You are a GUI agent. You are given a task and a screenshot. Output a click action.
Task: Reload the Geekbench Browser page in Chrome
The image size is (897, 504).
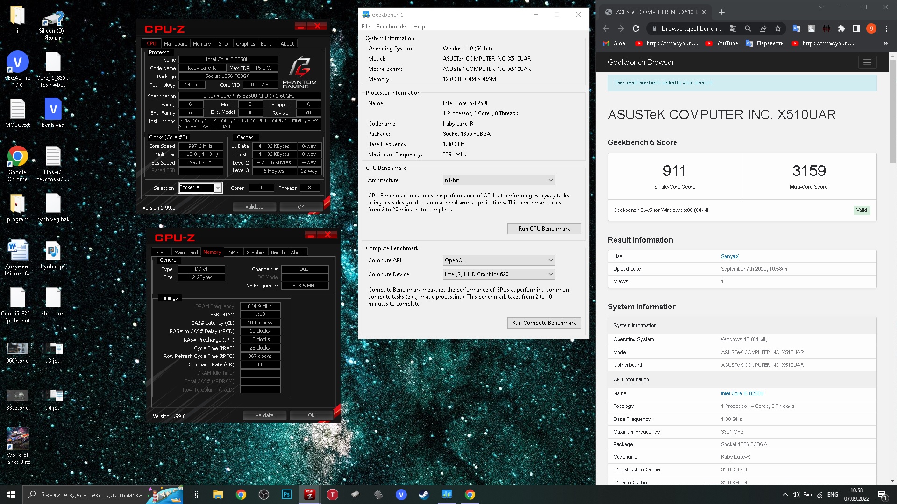[635, 28]
